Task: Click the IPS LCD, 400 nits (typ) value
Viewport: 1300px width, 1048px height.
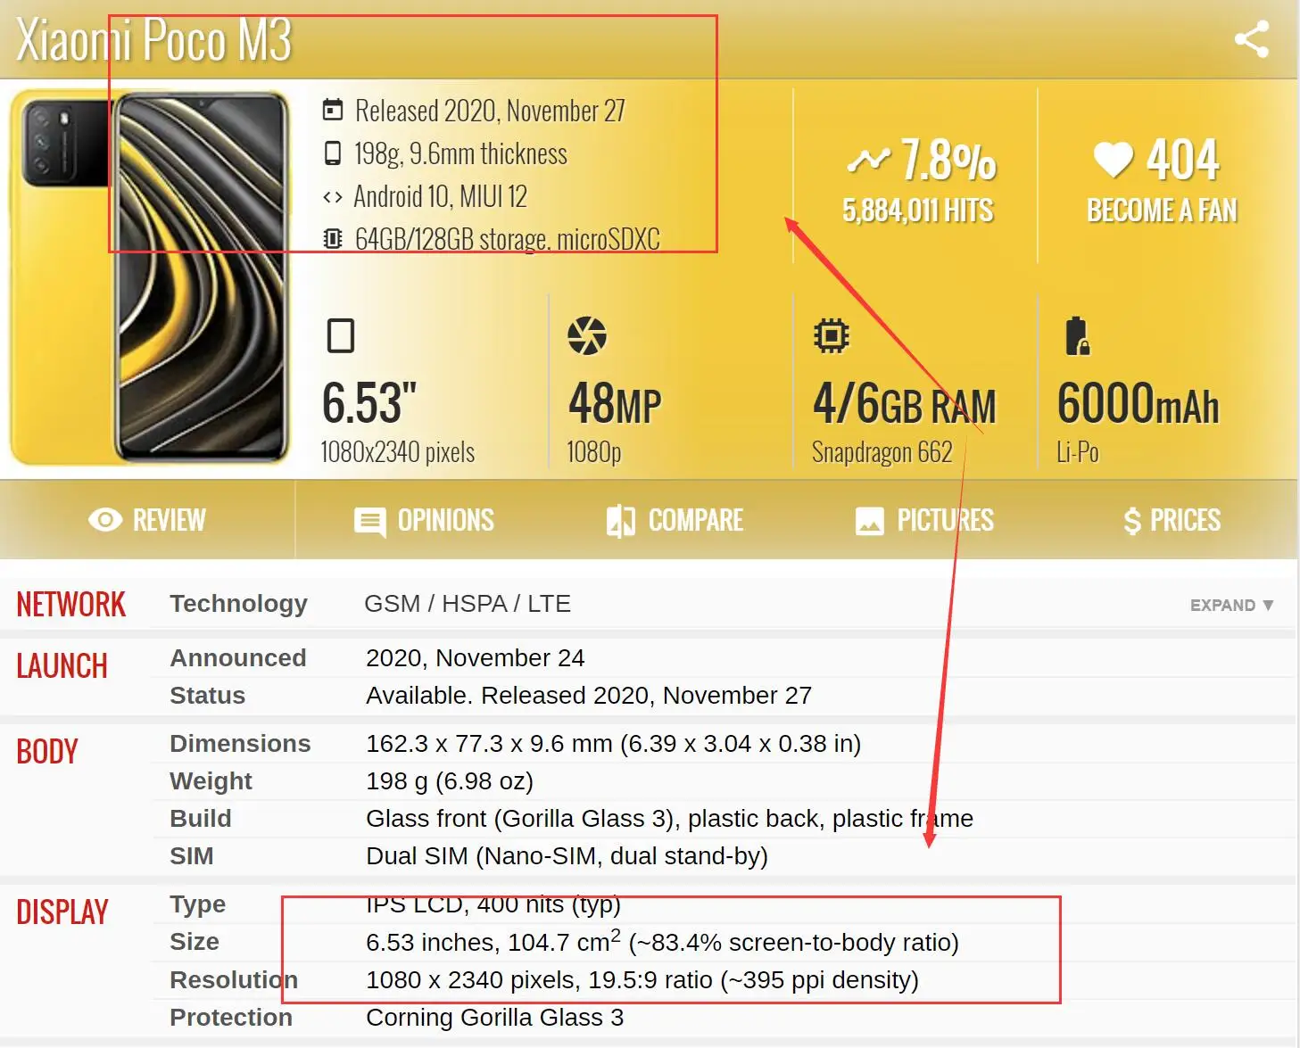Action: coord(493,904)
